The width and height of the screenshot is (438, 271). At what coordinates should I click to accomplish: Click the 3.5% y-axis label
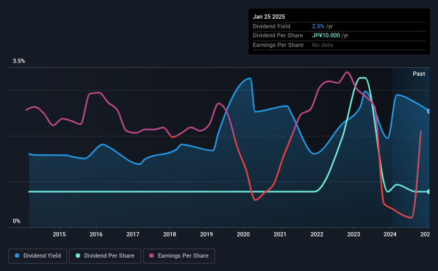pos(19,61)
